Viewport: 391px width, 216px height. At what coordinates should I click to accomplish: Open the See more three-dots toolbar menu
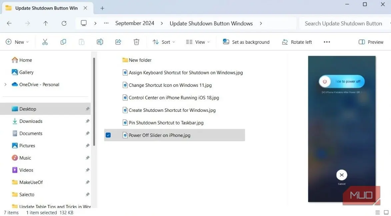coord(327,42)
